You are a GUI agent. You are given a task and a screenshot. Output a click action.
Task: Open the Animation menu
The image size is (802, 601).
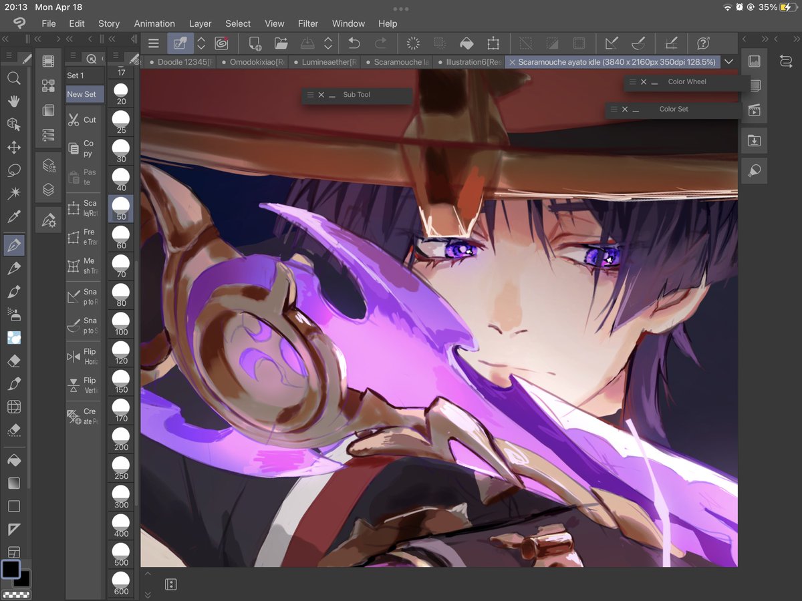[154, 23]
